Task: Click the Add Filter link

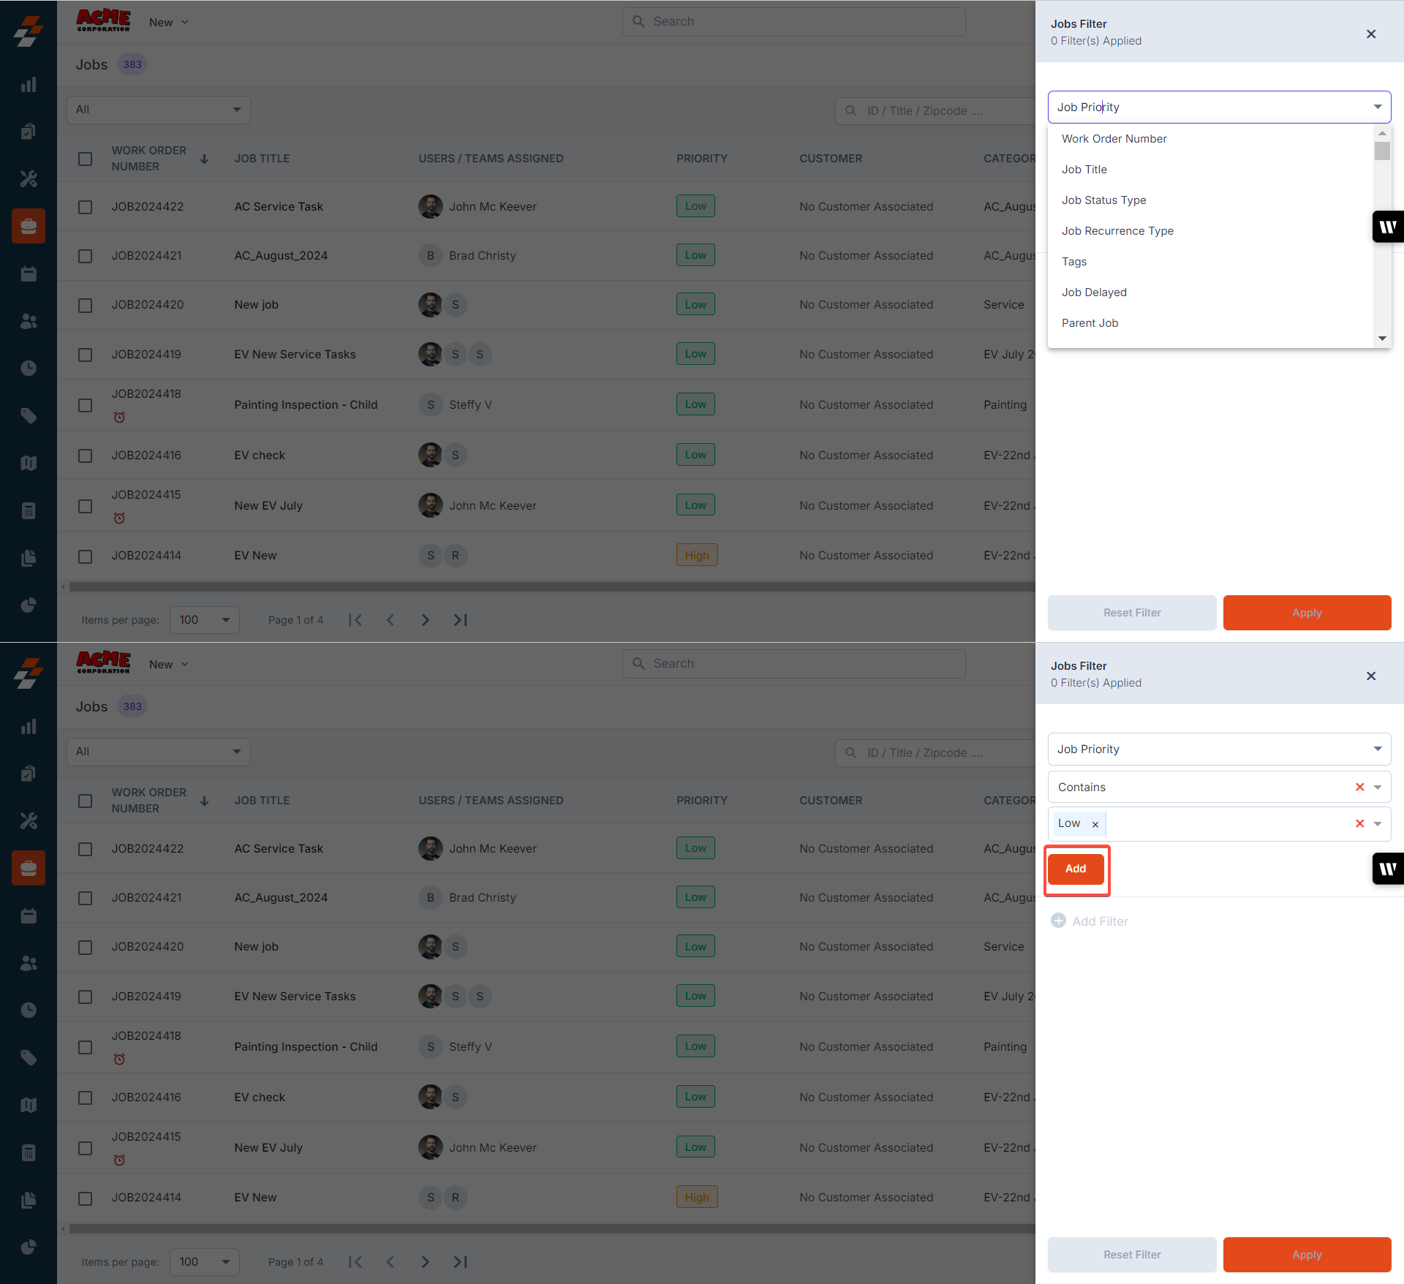Action: (1100, 921)
